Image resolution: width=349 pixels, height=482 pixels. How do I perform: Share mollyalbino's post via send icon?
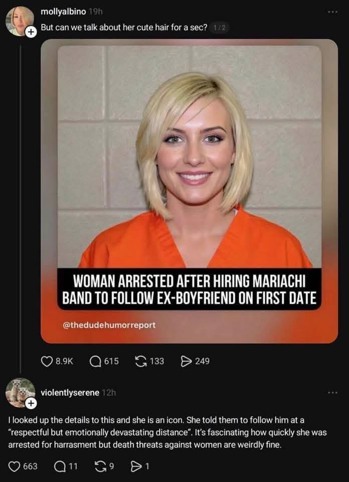pyautogui.click(x=187, y=361)
